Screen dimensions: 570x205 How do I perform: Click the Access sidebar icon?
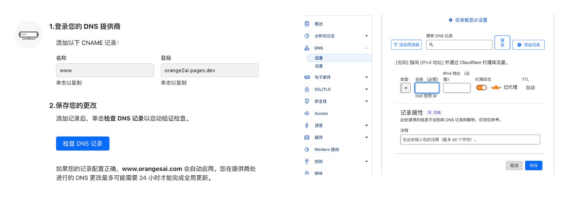[x=307, y=113]
